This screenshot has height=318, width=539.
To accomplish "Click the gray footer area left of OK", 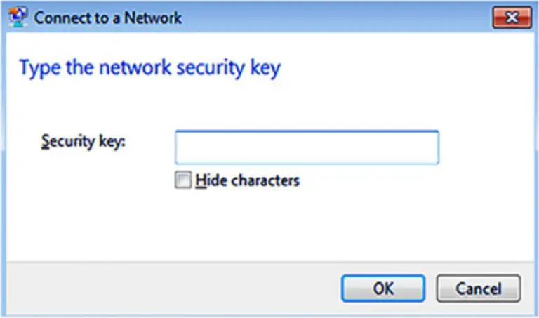I will [x=172, y=288].
